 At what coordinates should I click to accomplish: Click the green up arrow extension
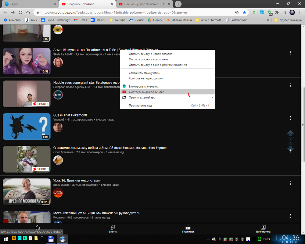click(254, 13)
